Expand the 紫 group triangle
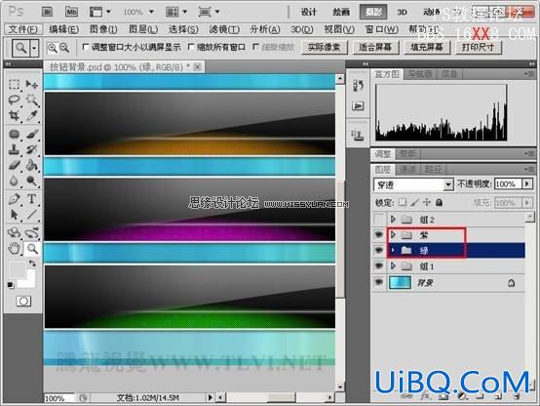Image resolution: width=540 pixels, height=406 pixels. tap(393, 234)
